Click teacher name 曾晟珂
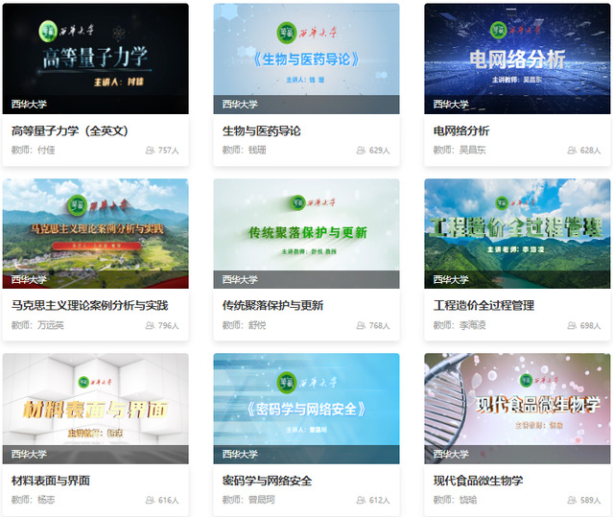 260,501
